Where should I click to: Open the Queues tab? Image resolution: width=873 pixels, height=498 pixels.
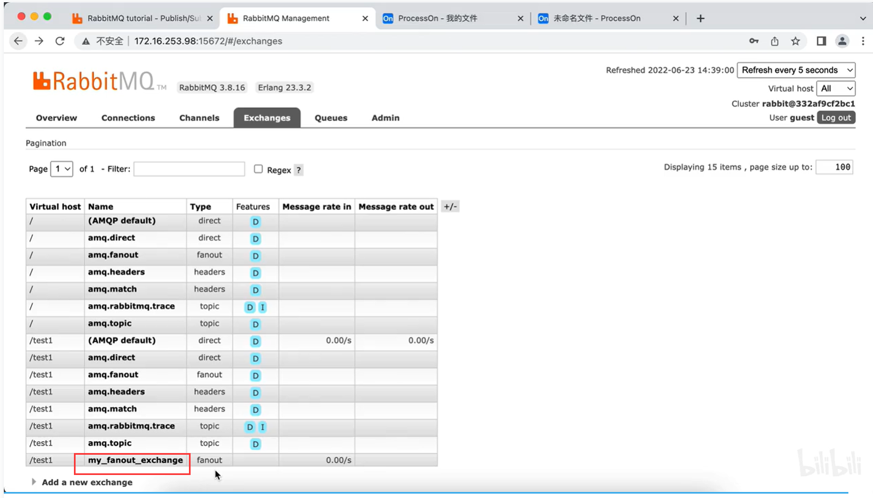pyautogui.click(x=331, y=118)
